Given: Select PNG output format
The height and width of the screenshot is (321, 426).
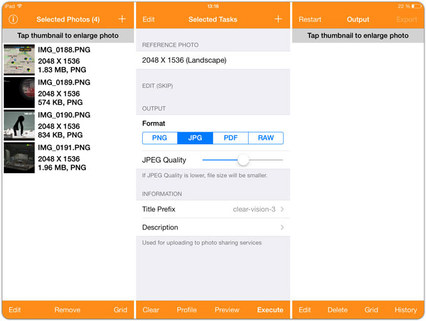Looking at the screenshot, I should (x=160, y=138).
